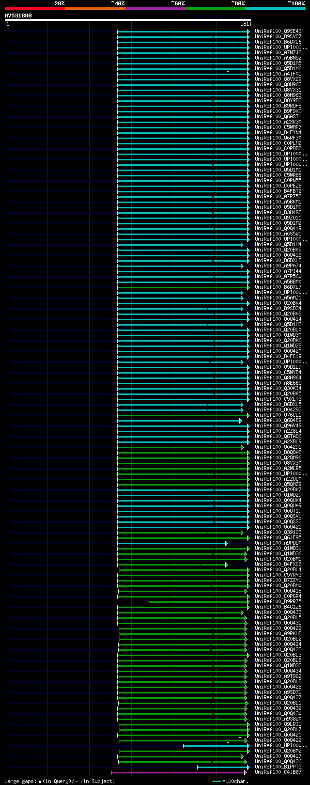Open hit UniRef100_B9SVC7

pyautogui.click(x=278, y=37)
